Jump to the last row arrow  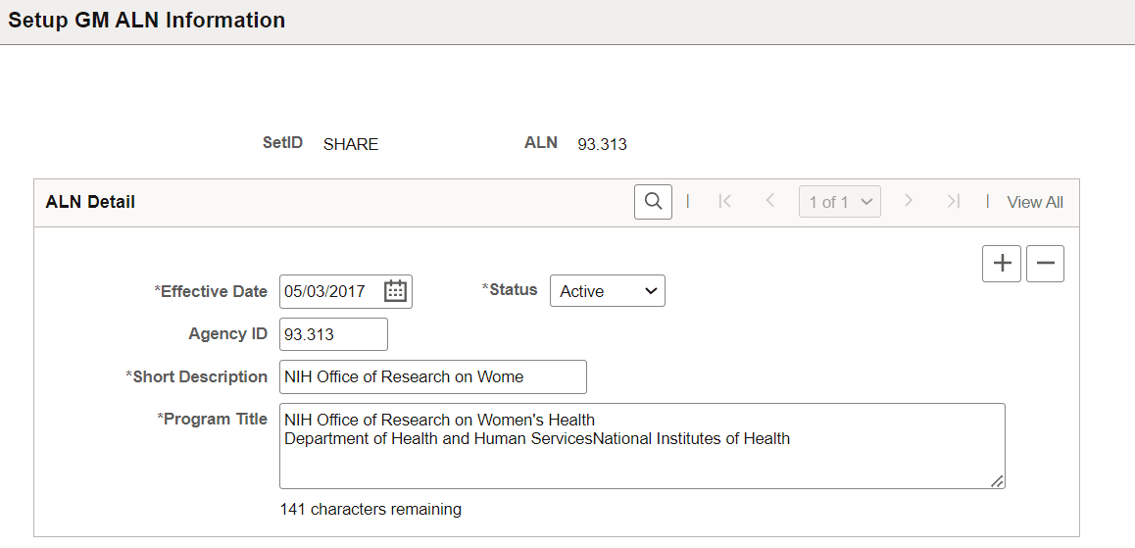[953, 202]
